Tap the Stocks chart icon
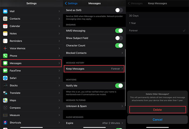The image size is (189, 129). (x=5, y=85)
